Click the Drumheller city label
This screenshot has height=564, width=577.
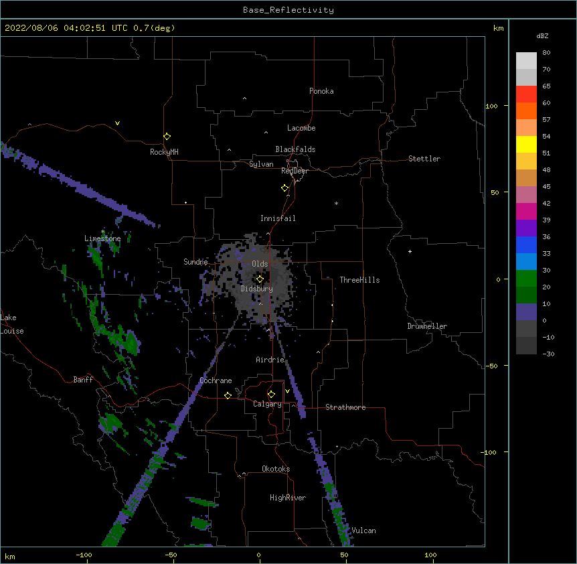click(x=427, y=326)
